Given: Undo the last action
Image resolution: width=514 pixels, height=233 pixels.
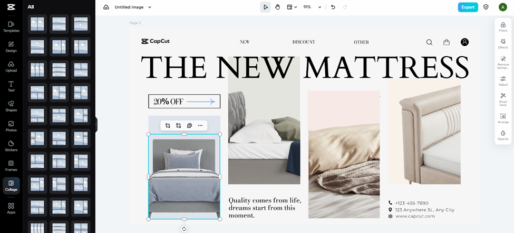Looking at the screenshot, I should point(333,7).
